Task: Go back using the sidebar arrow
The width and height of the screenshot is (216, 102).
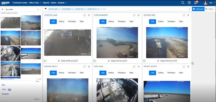Action: point(2,9)
